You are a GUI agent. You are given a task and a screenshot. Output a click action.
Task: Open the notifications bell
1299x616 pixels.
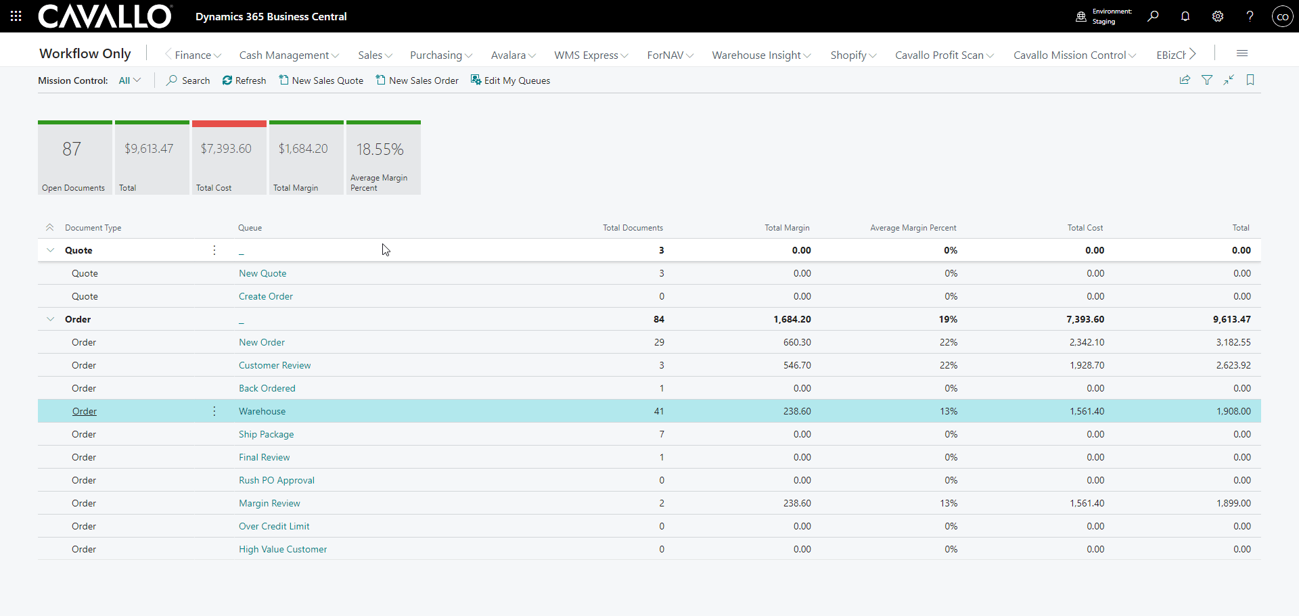[1185, 16]
